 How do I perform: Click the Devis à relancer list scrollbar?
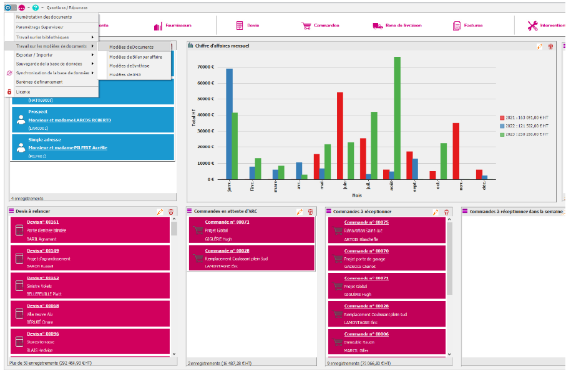174,286
